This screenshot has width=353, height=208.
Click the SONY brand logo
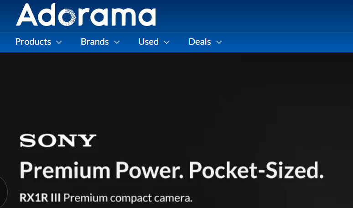58,140
